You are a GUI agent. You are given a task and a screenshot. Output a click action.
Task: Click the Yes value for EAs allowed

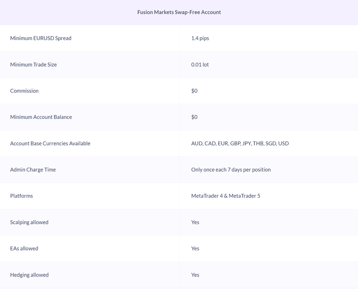tap(195, 248)
